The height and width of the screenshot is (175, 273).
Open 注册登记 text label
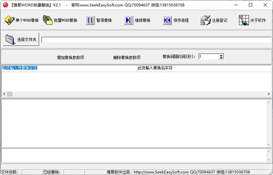coord(219,21)
